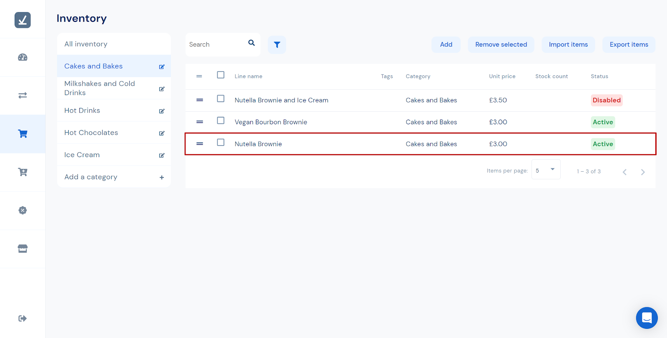Open the Vegan Bourbon Brownie item
The width and height of the screenshot is (667, 338).
click(x=271, y=122)
